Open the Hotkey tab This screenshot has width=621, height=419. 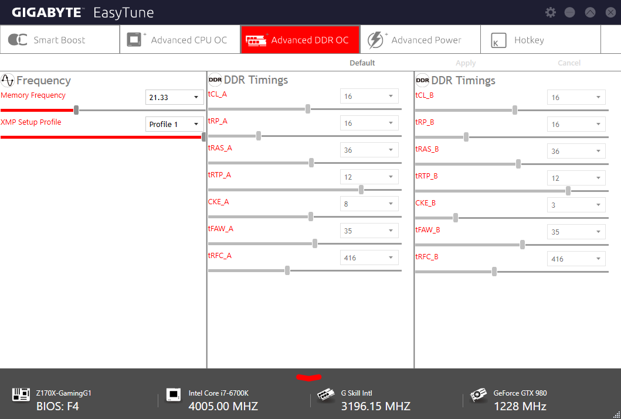pos(541,40)
